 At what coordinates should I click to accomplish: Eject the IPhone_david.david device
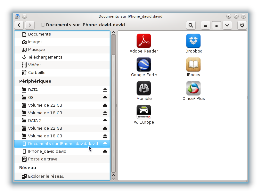click(105, 151)
